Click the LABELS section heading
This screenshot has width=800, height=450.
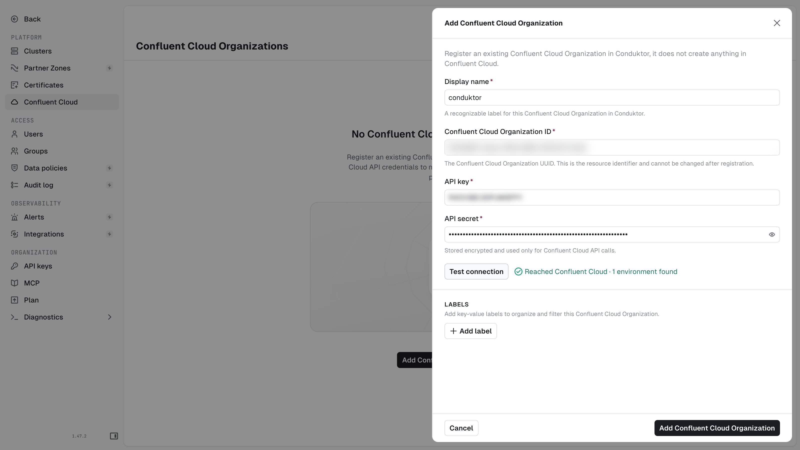456,304
